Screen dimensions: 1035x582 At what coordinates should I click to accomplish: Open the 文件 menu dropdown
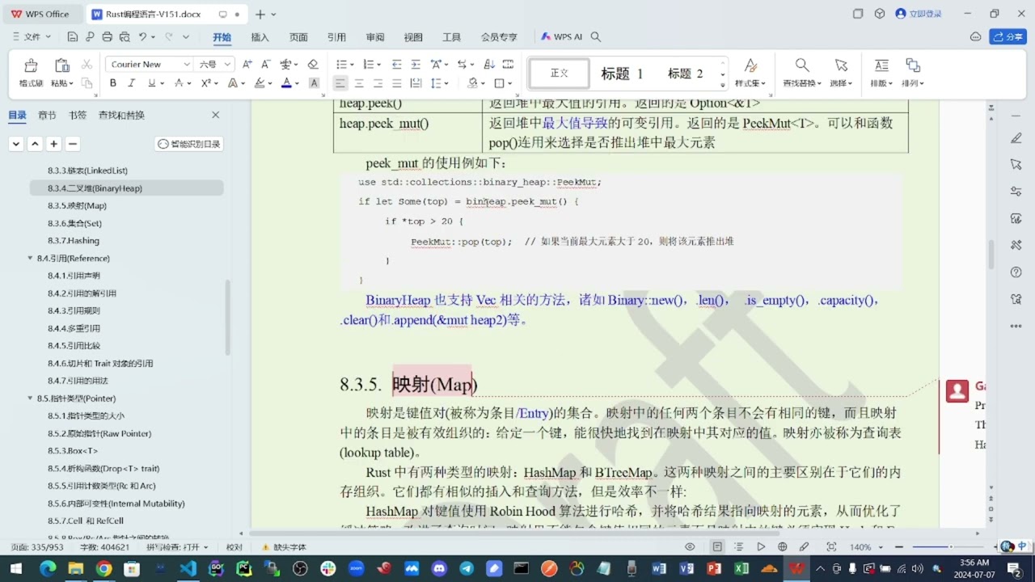(x=32, y=37)
